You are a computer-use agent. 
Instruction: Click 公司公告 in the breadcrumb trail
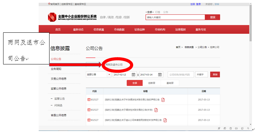(202, 47)
